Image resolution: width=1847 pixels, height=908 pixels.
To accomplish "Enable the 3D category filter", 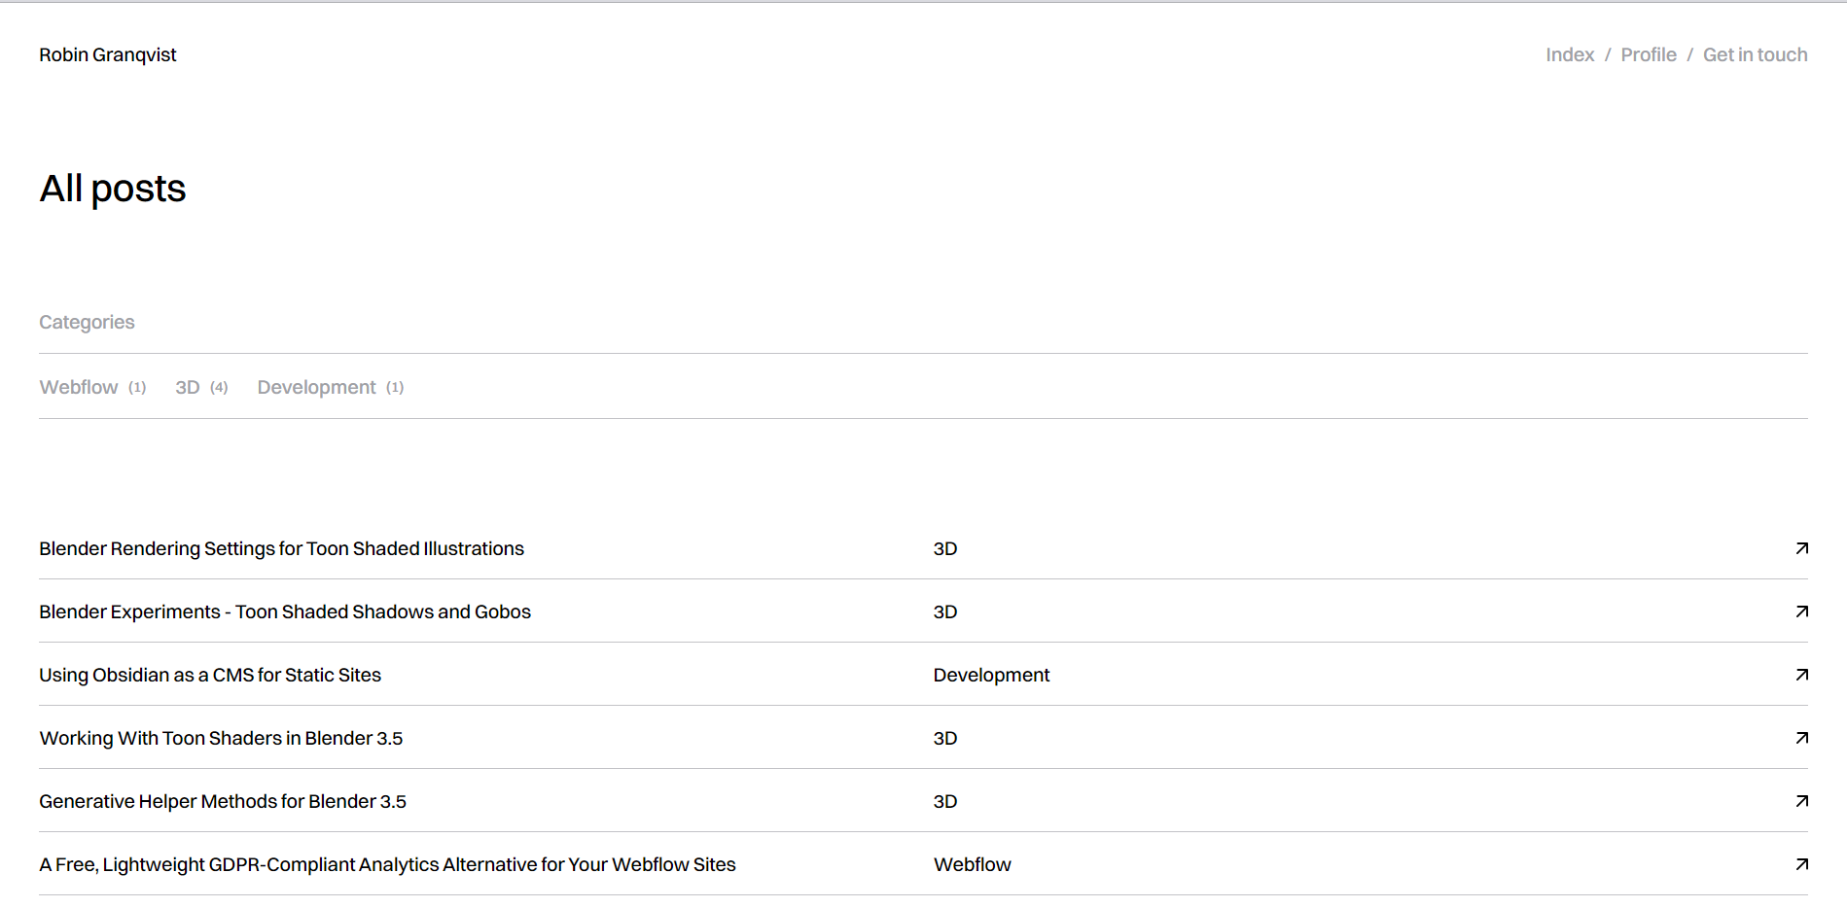I will 188,387.
